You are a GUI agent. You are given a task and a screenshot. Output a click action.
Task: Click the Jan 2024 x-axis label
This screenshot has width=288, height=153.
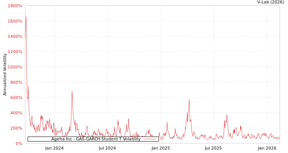(55, 148)
